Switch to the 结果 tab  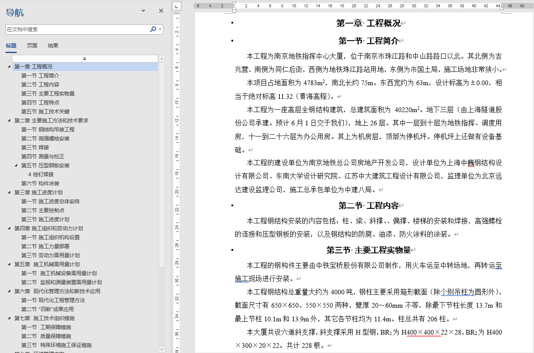(x=52, y=45)
